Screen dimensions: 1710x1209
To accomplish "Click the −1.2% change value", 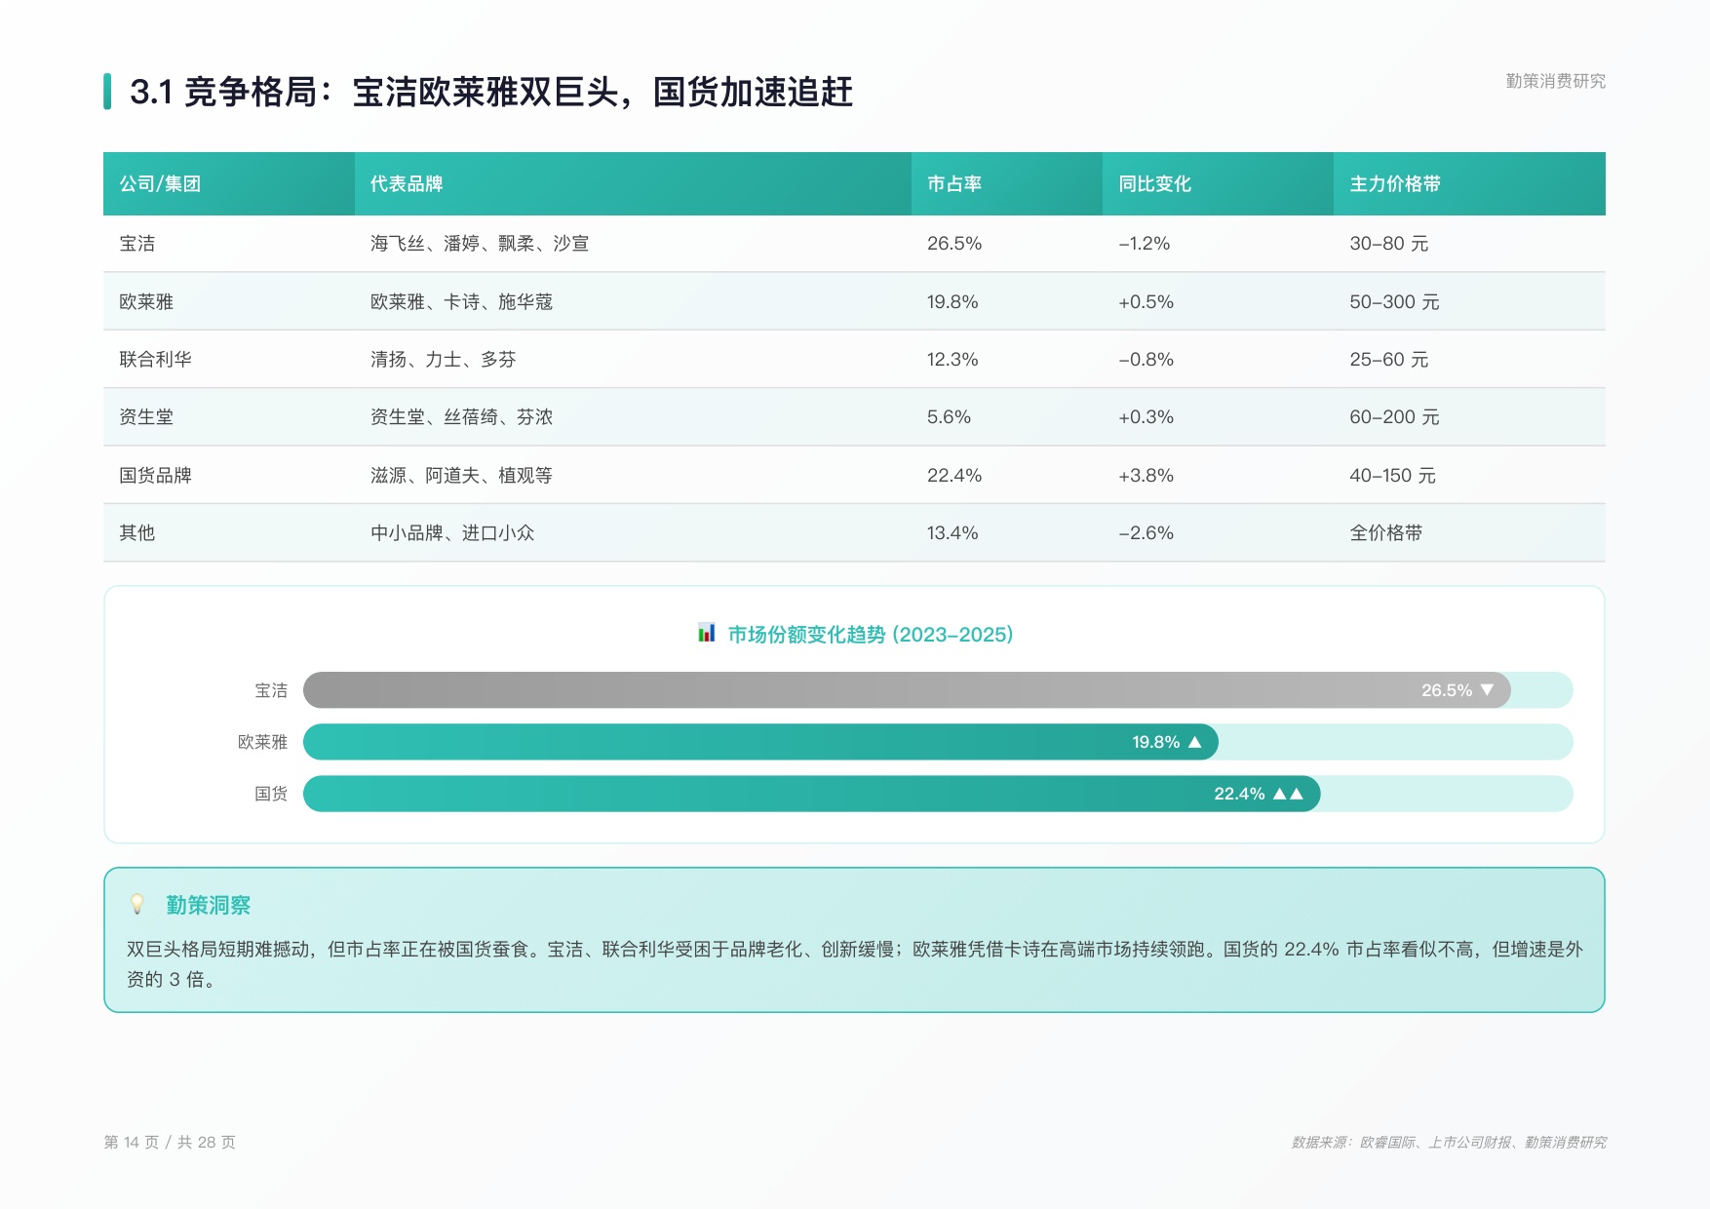I will (1145, 244).
